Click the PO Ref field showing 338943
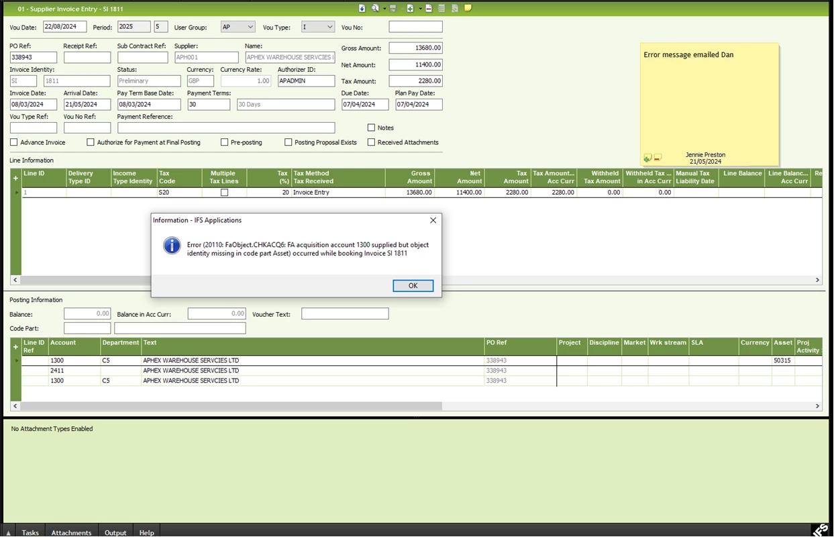 coord(34,58)
